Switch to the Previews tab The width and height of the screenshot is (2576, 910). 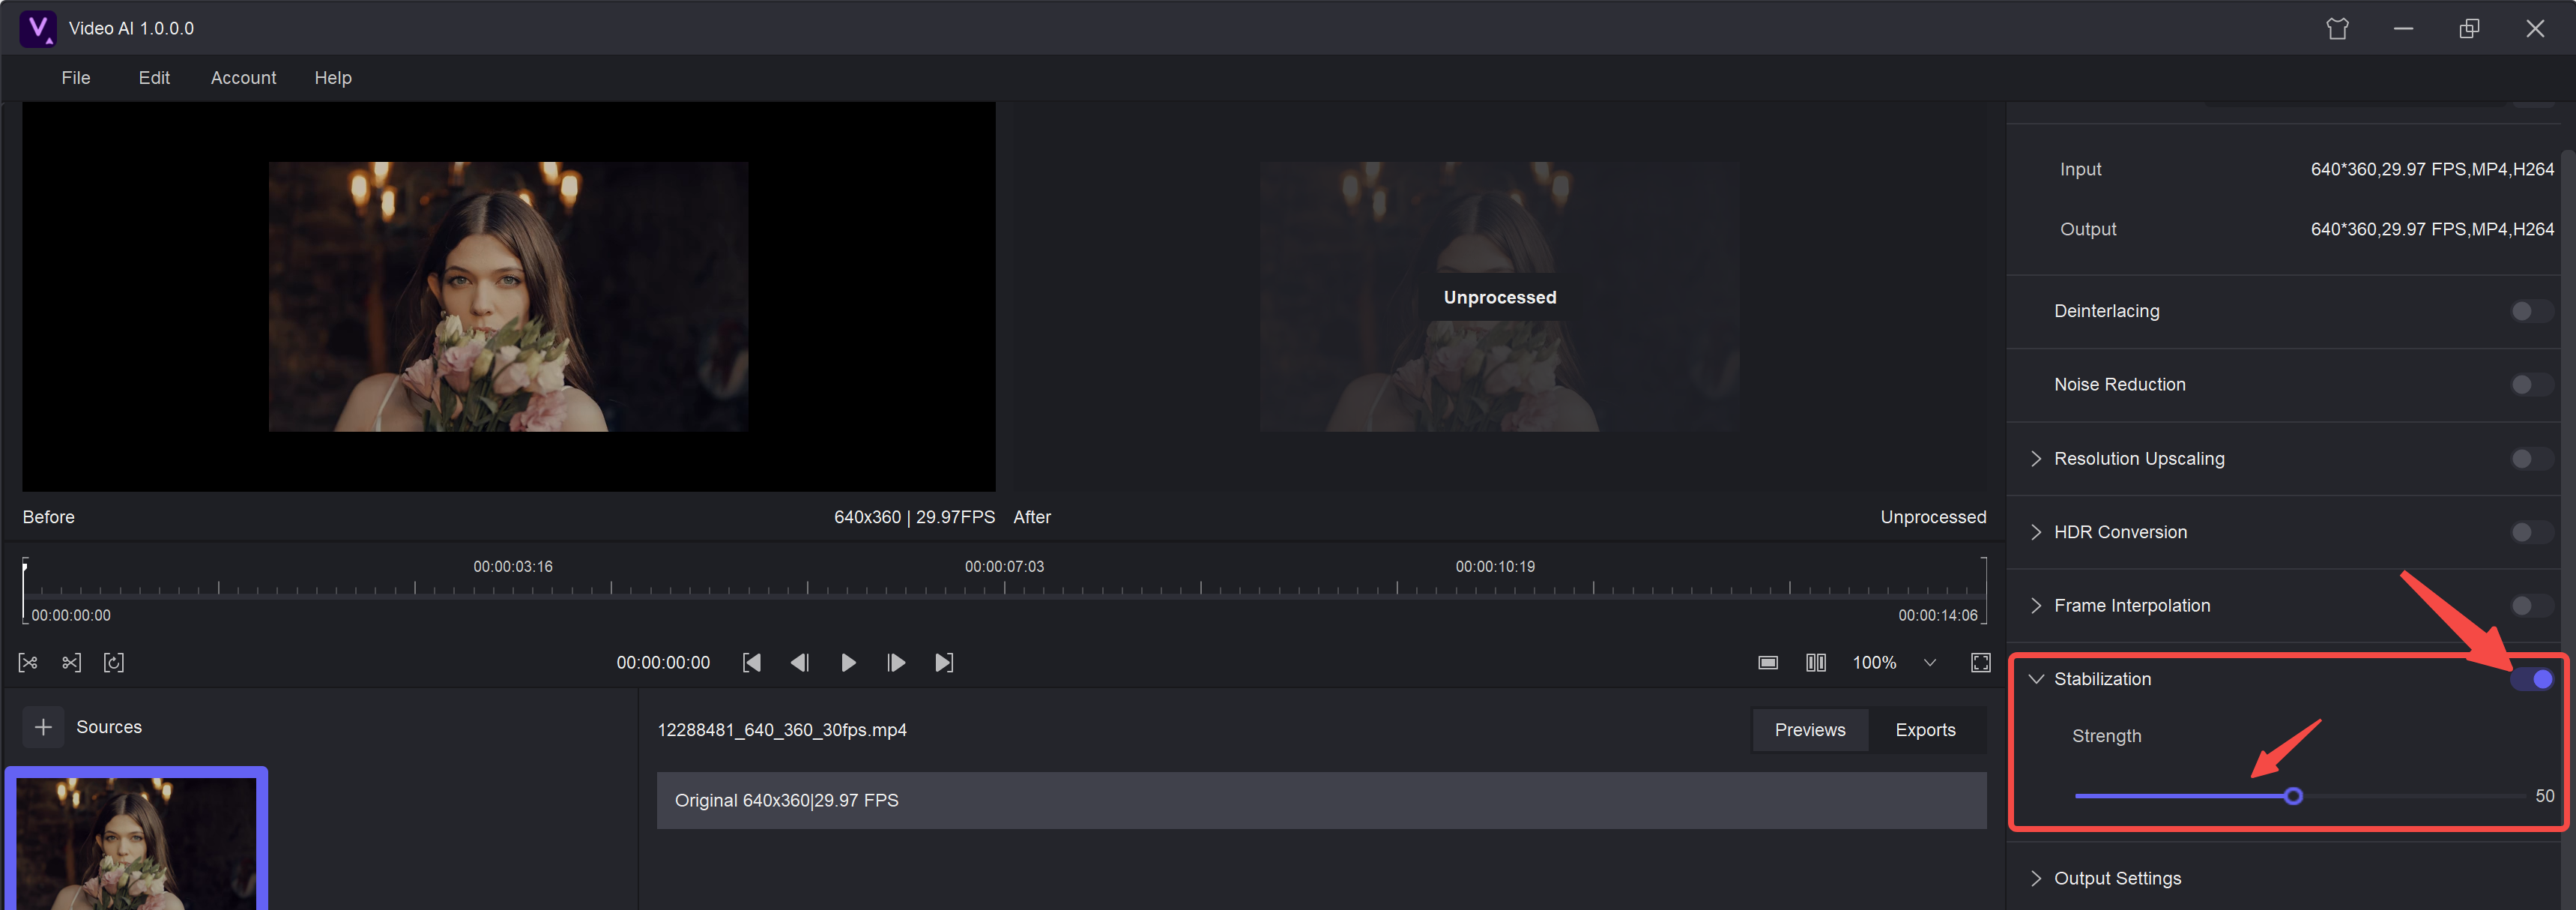(x=1810, y=730)
